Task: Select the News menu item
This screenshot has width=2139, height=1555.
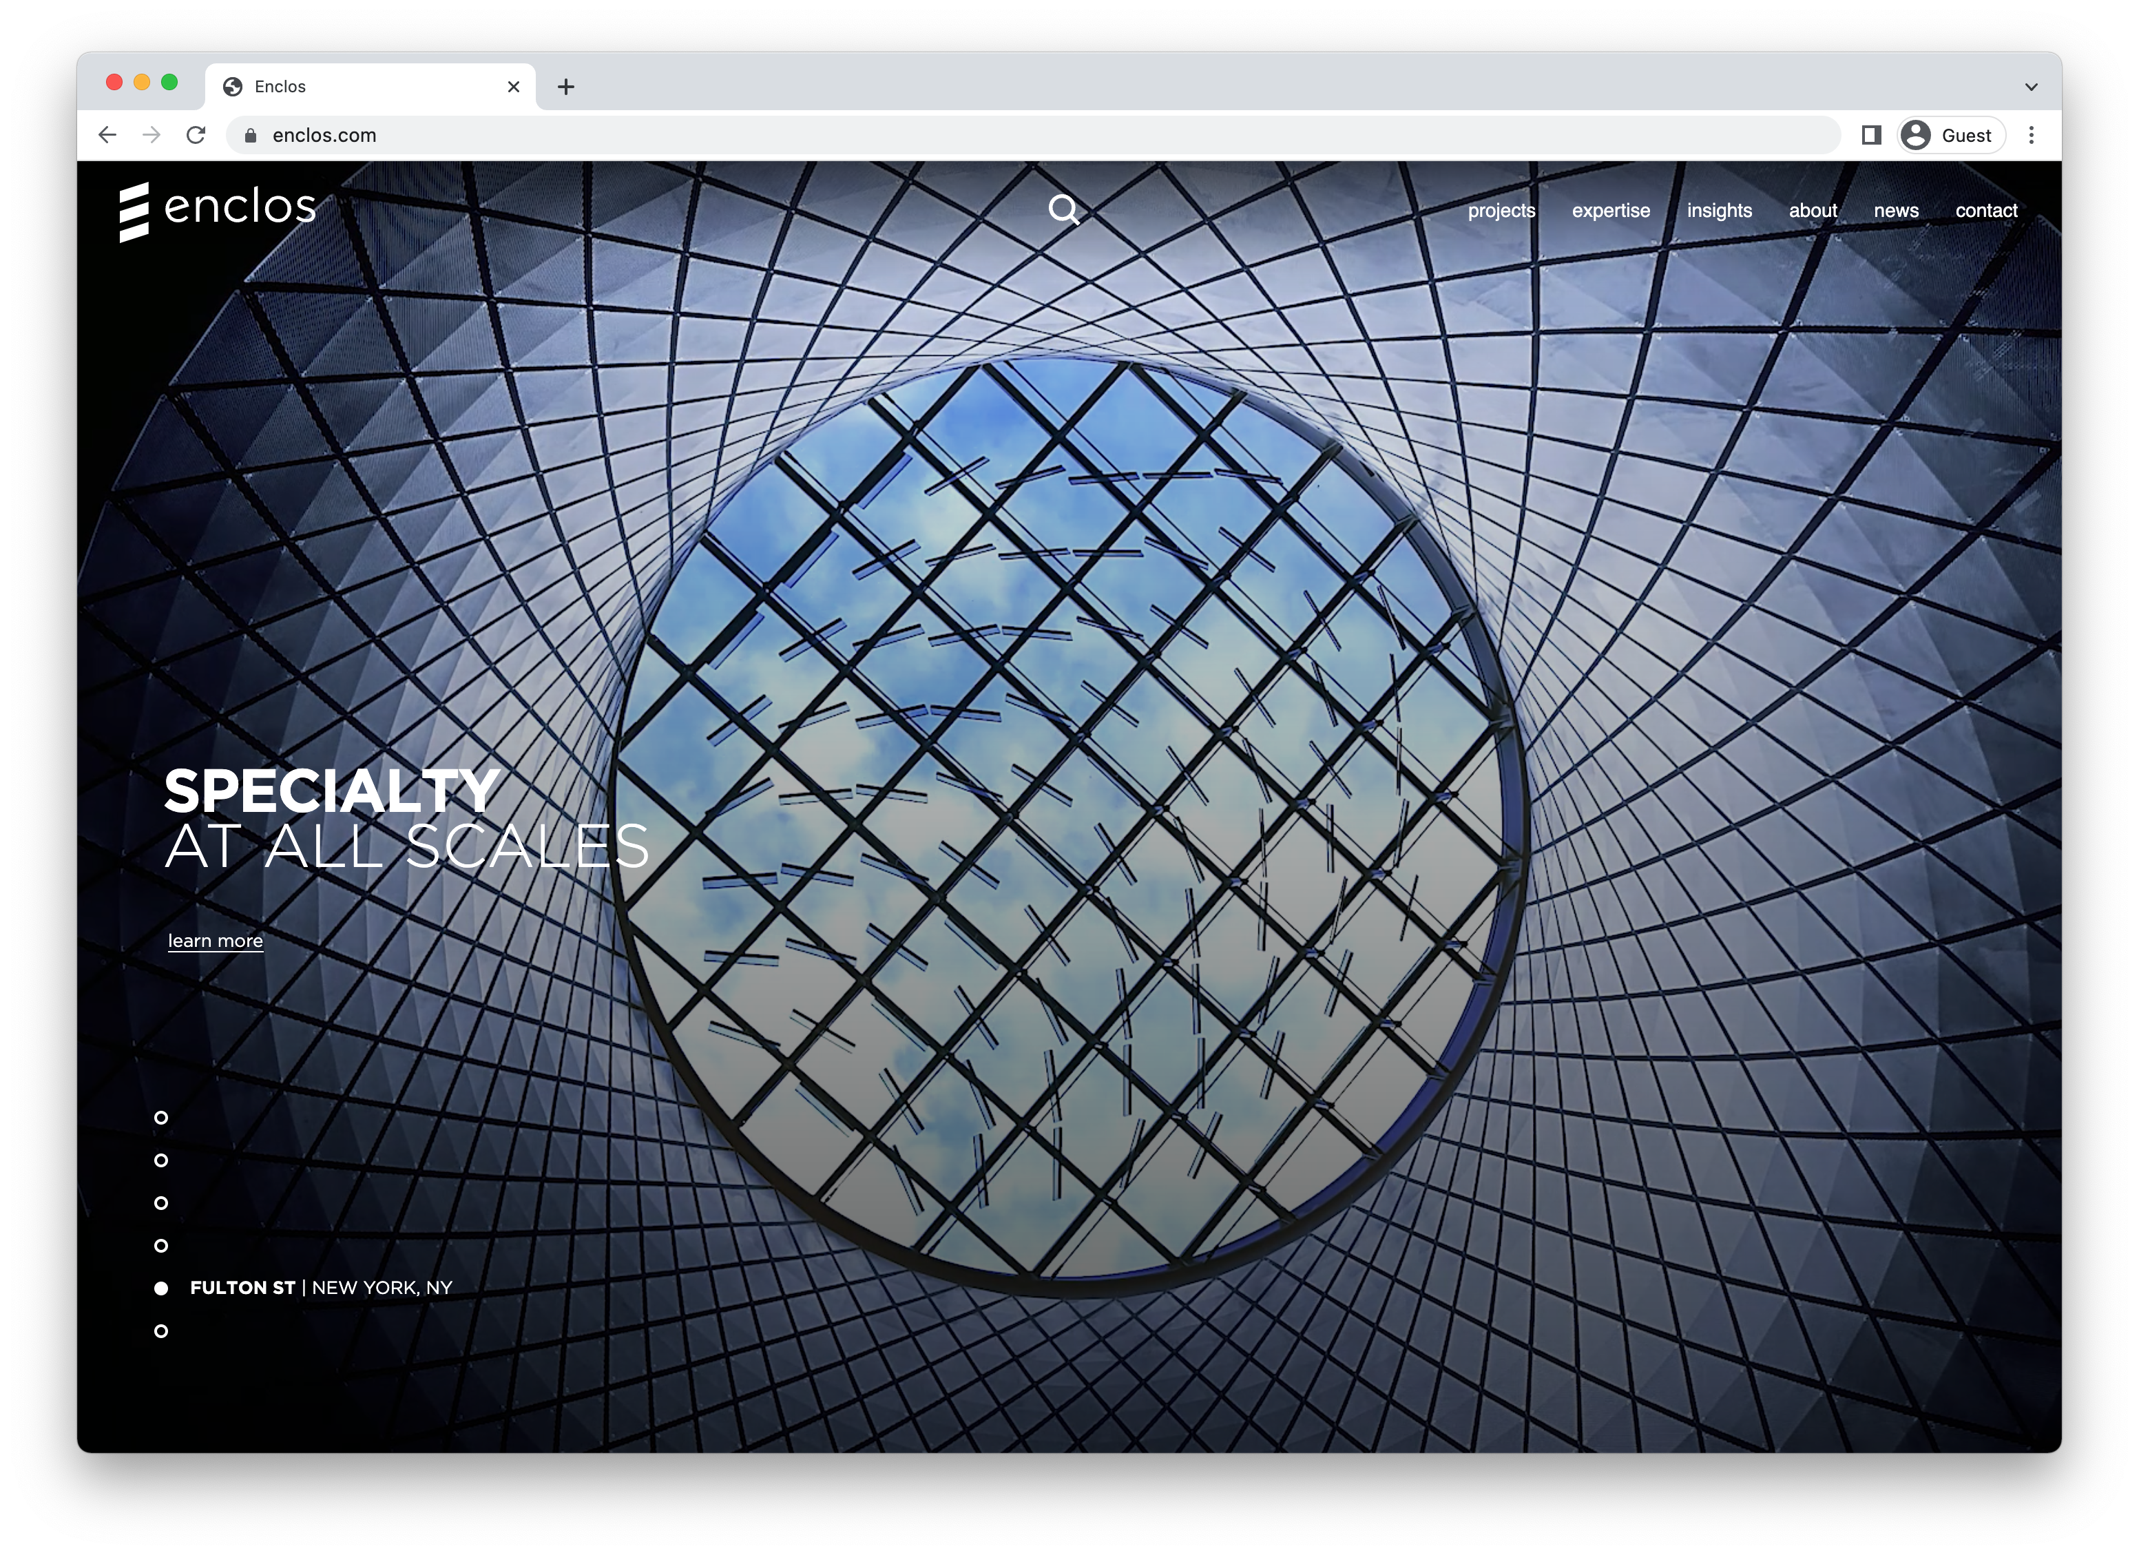Action: click(1897, 209)
